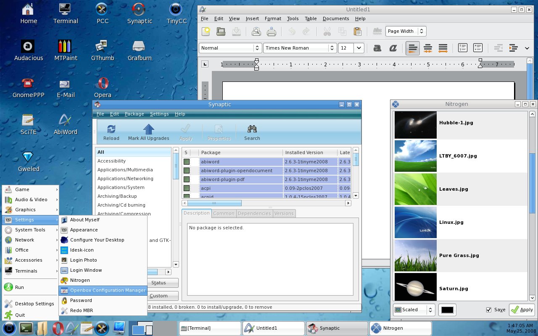The height and width of the screenshot is (336, 538).
Task: Open the Audacious desktop icon
Action: point(29,50)
